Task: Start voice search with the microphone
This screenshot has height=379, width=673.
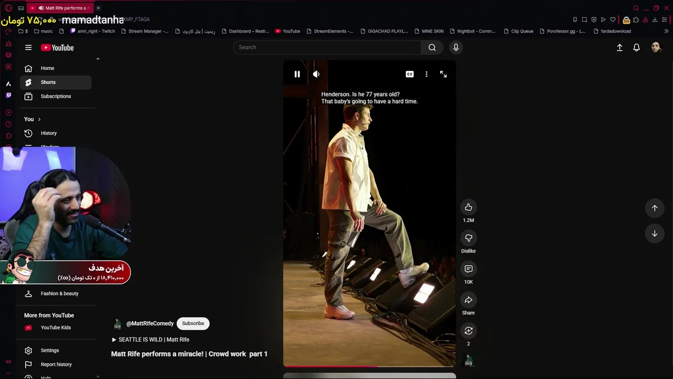Action: (x=456, y=47)
